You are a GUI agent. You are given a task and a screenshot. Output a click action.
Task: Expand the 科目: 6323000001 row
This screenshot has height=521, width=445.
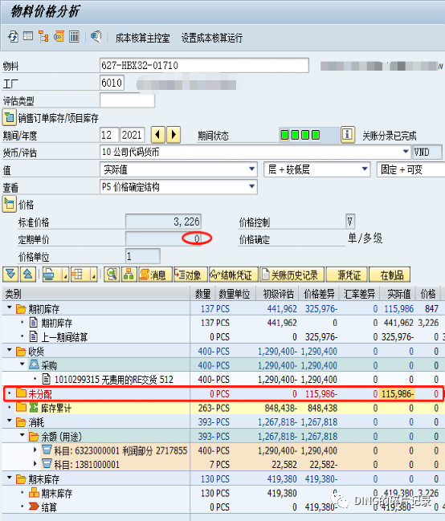[x=35, y=450]
